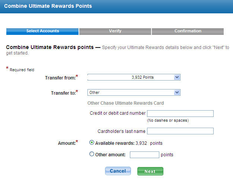Screen dimensions: 233x180
Task: Open the Transfer from dropdown
Action: point(134,77)
